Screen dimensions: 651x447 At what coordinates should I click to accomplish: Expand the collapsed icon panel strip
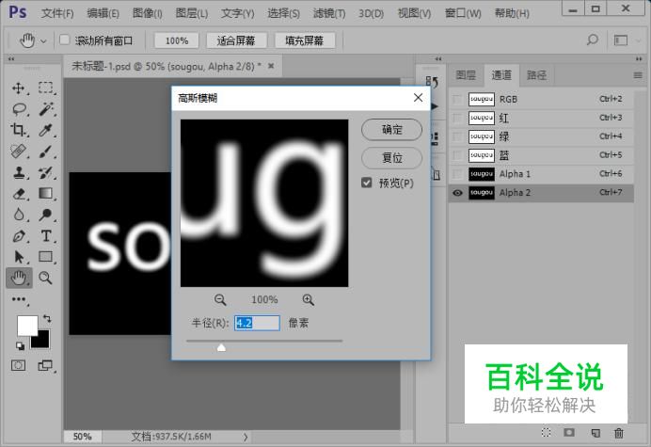(x=437, y=59)
